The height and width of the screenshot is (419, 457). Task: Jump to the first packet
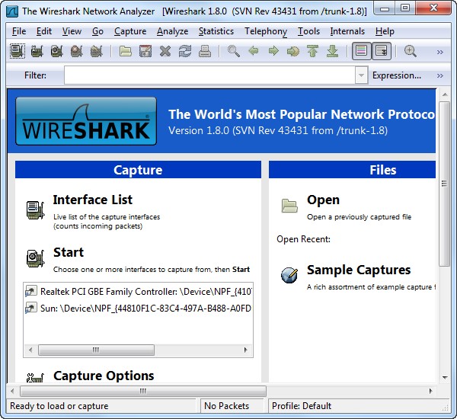313,51
